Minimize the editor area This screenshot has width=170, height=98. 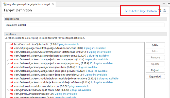tap(164, 4)
